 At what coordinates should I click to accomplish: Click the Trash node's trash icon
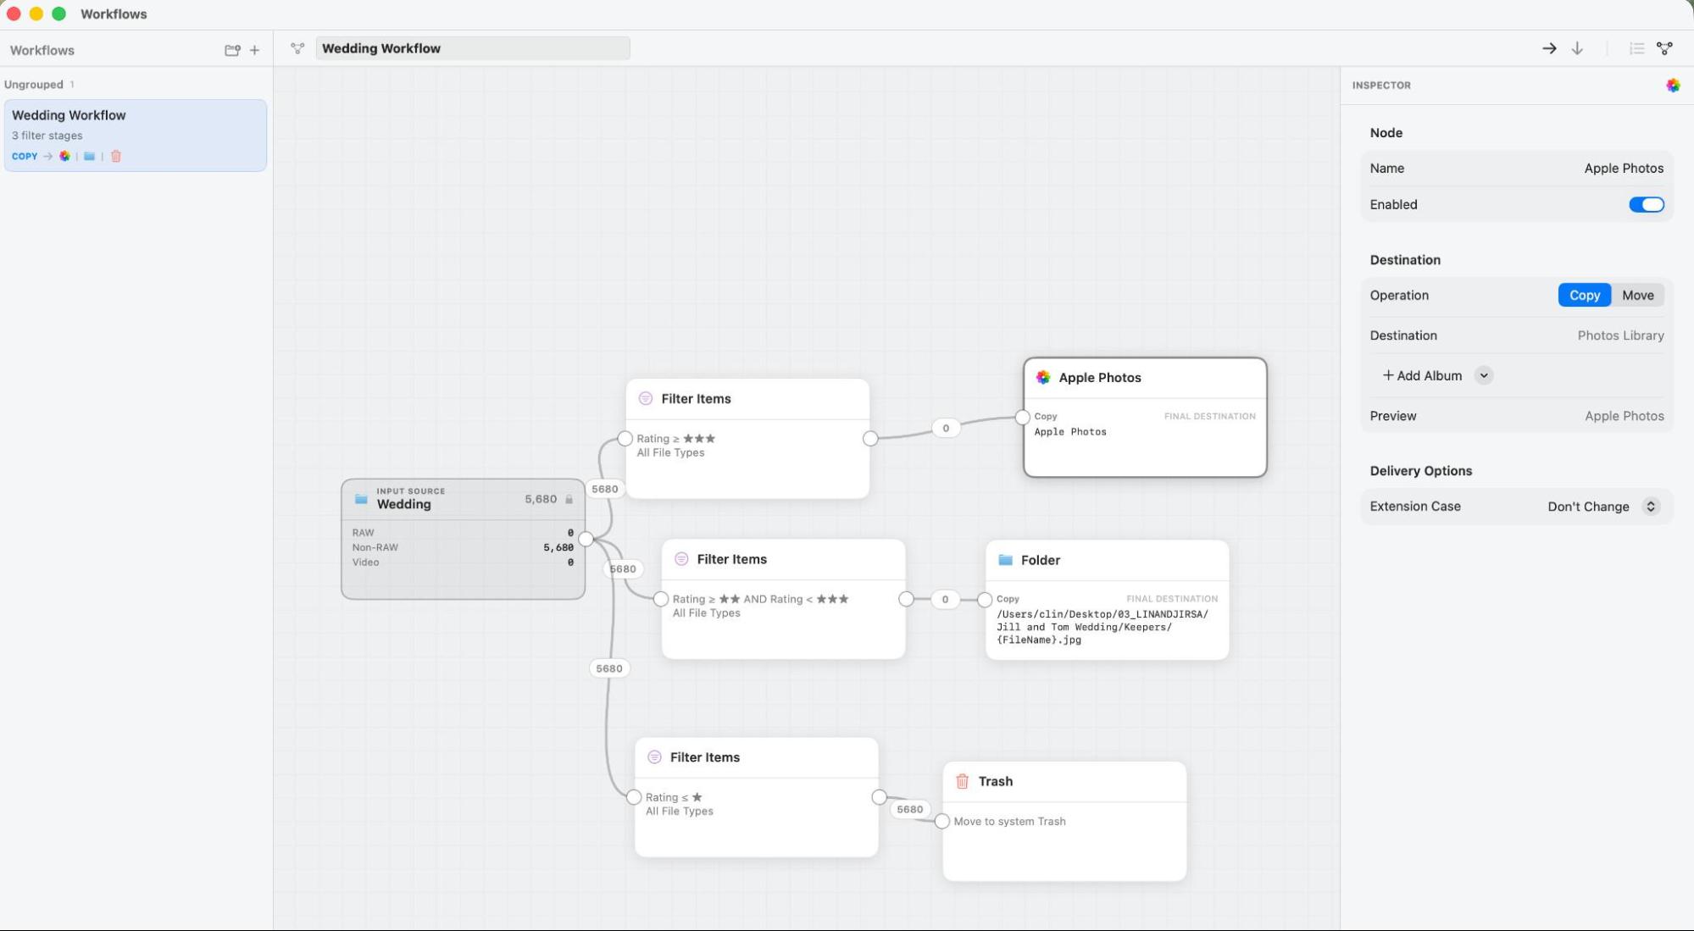(962, 781)
